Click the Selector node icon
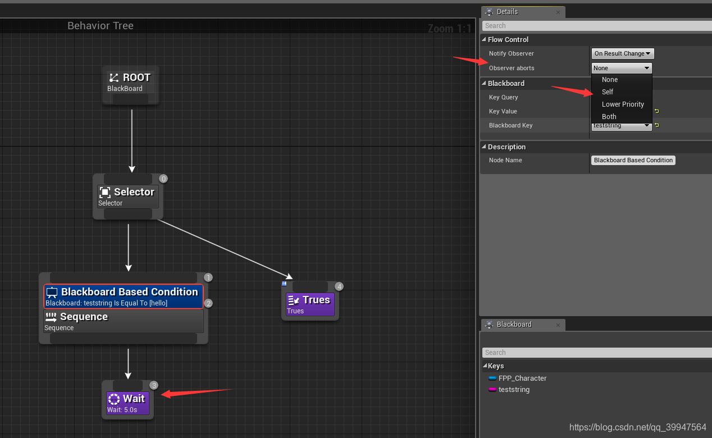This screenshot has height=438, width=712. pyautogui.click(x=105, y=192)
